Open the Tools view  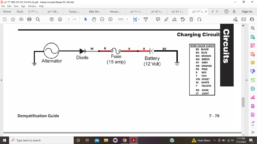(20, 12)
